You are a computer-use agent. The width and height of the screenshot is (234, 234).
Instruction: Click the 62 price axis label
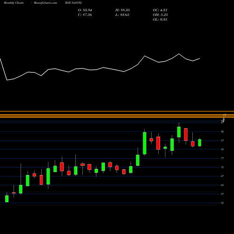pos(222,185)
